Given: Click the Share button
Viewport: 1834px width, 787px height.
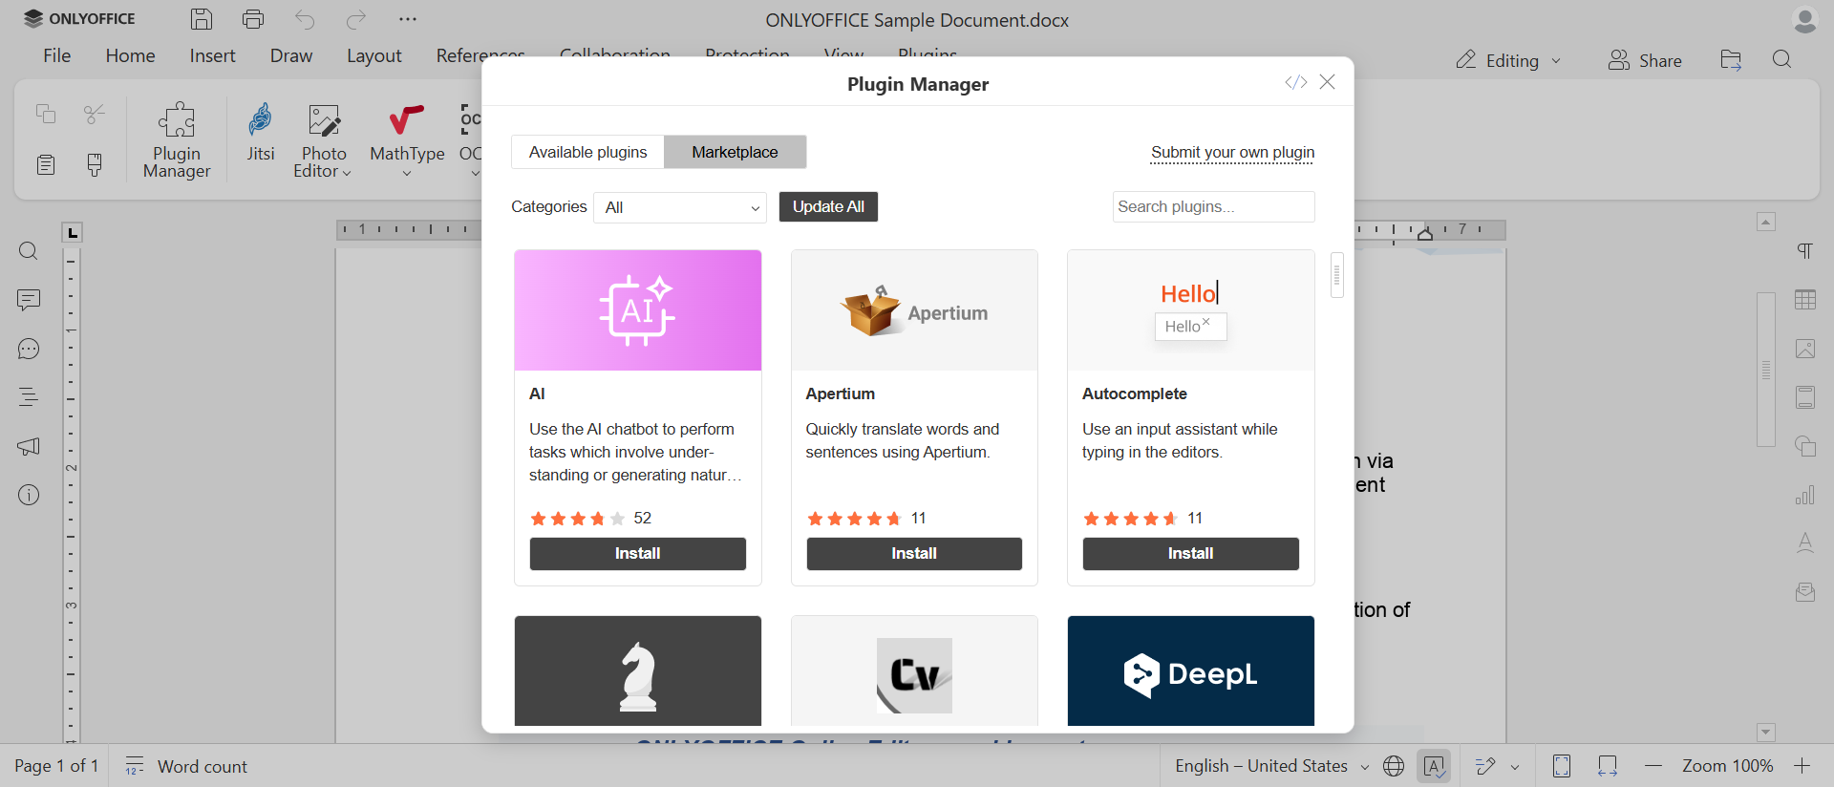Looking at the screenshot, I should 1645,60.
